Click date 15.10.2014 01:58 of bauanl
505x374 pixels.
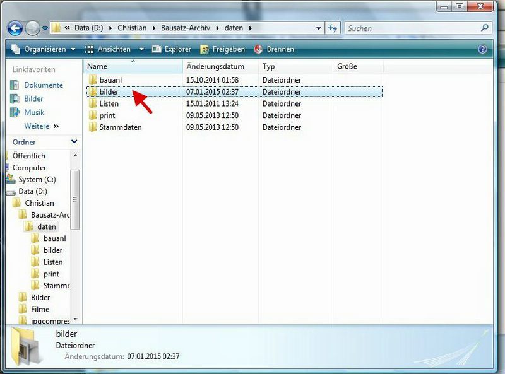[x=212, y=80]
